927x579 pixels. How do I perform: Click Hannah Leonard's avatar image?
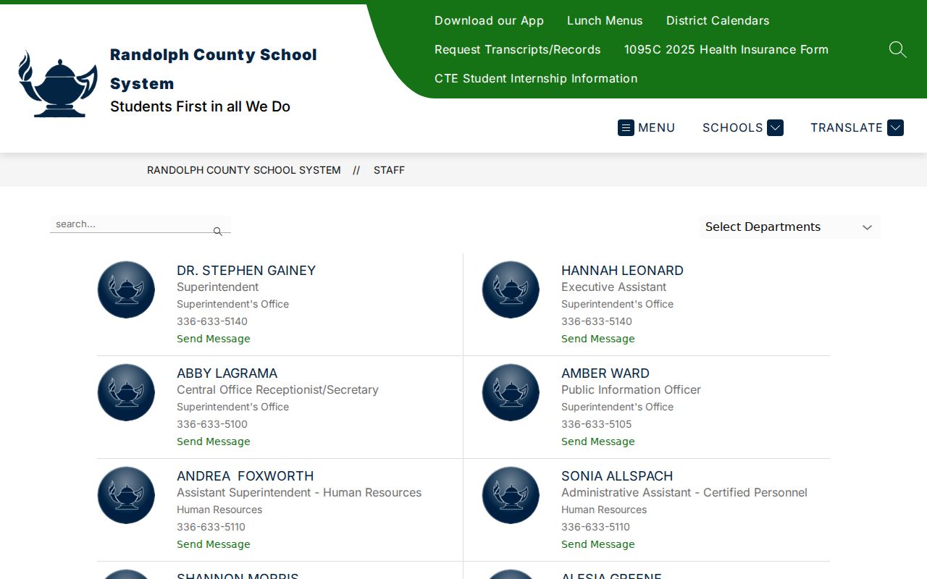pos(511,289)
